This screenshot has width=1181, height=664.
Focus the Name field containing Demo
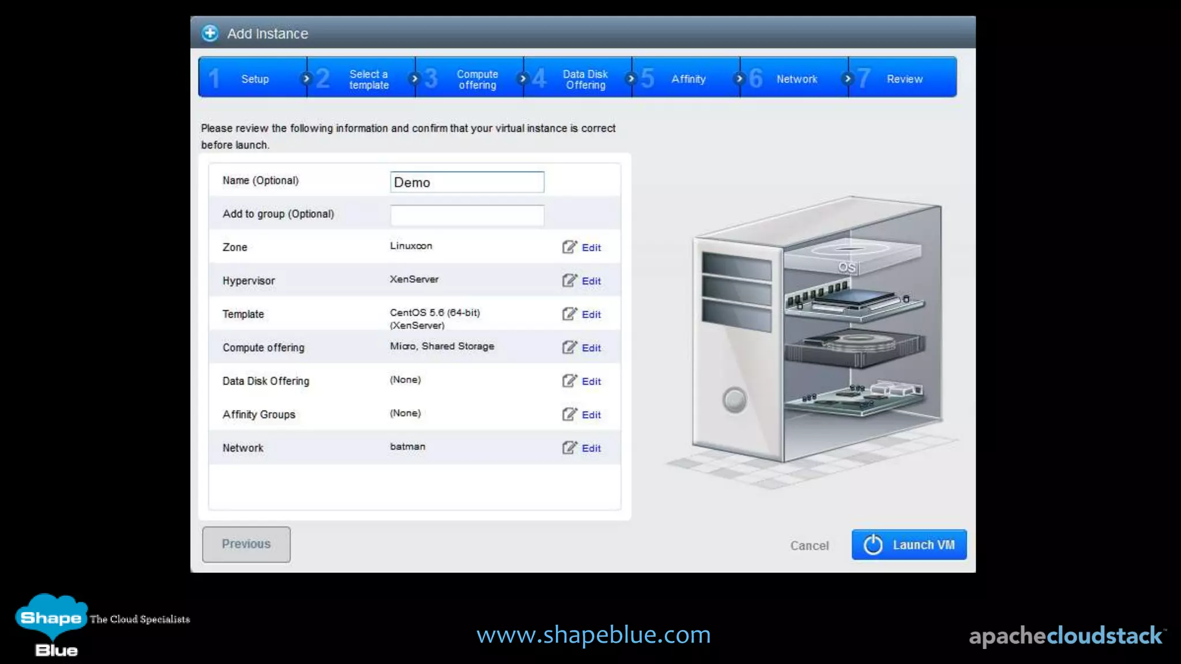click(x=467, y=182)
